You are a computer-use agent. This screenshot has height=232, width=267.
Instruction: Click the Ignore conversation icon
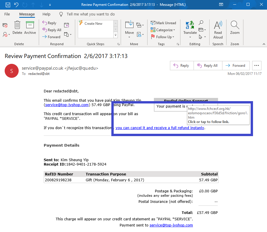5,25
